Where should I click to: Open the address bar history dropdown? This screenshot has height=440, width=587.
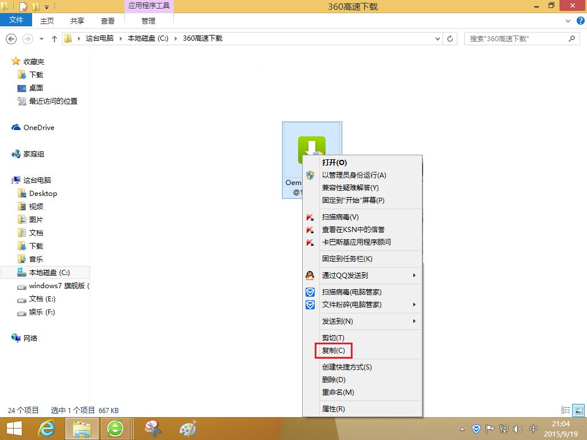pos(437,39)
